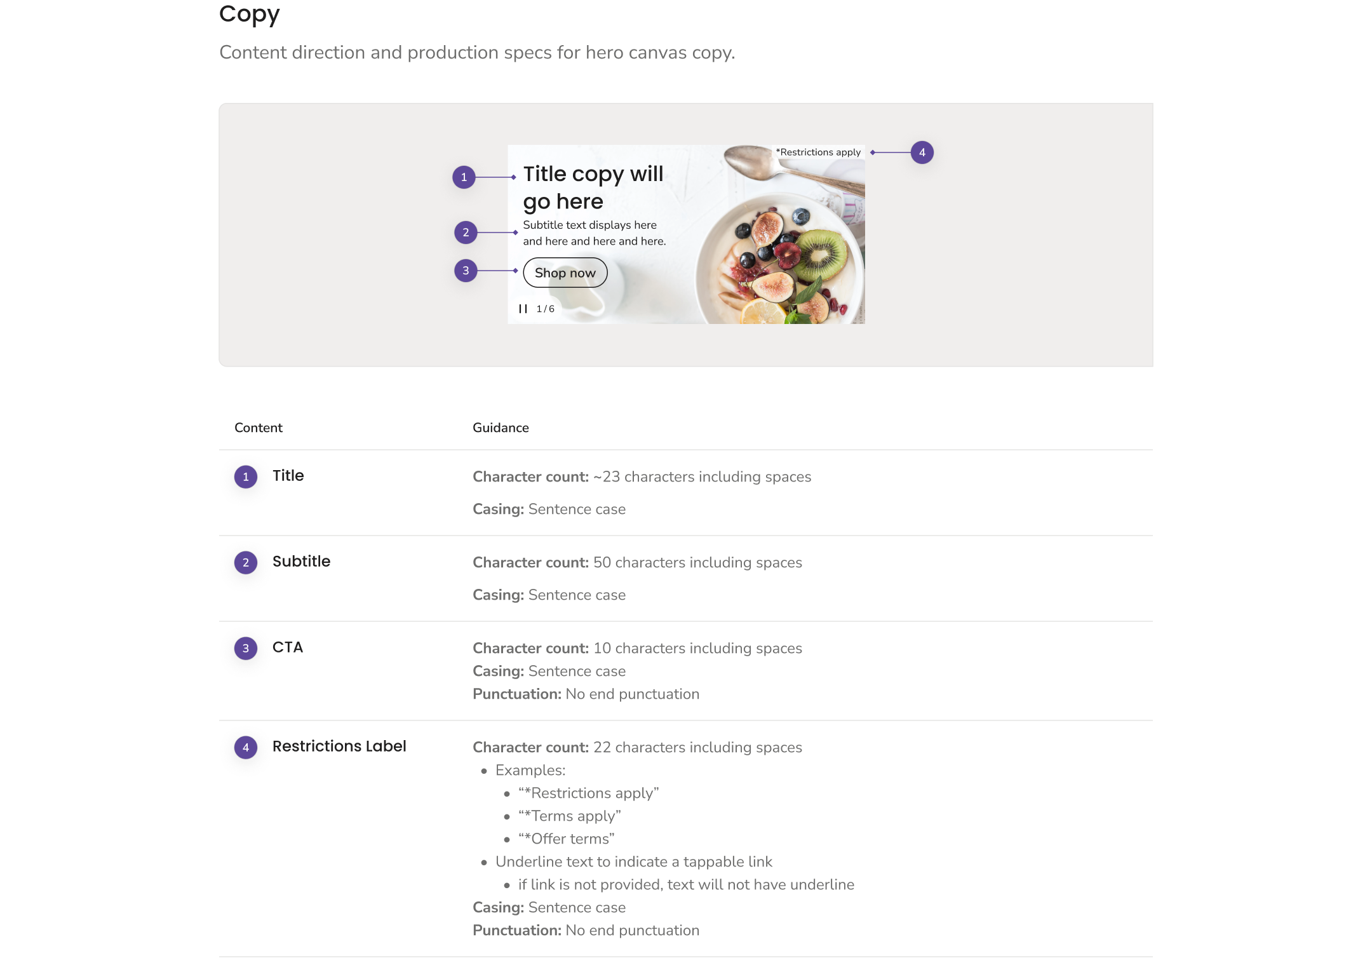1372x958 pixels.
Task: Click the "Title copy will go here" headline
Action: (593, 187)
